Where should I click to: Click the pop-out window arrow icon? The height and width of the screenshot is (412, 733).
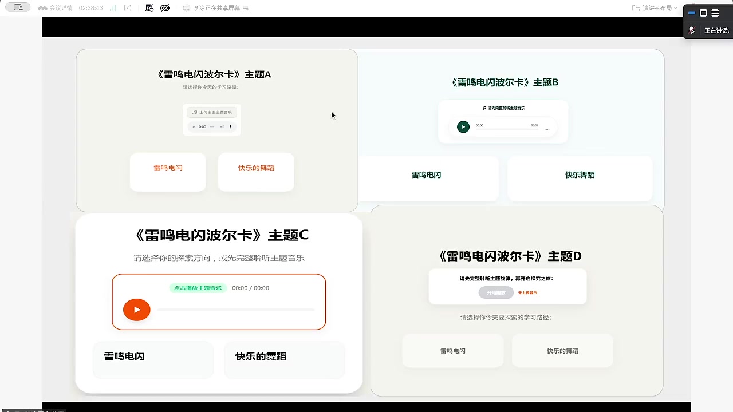click(x=128, y=8)
